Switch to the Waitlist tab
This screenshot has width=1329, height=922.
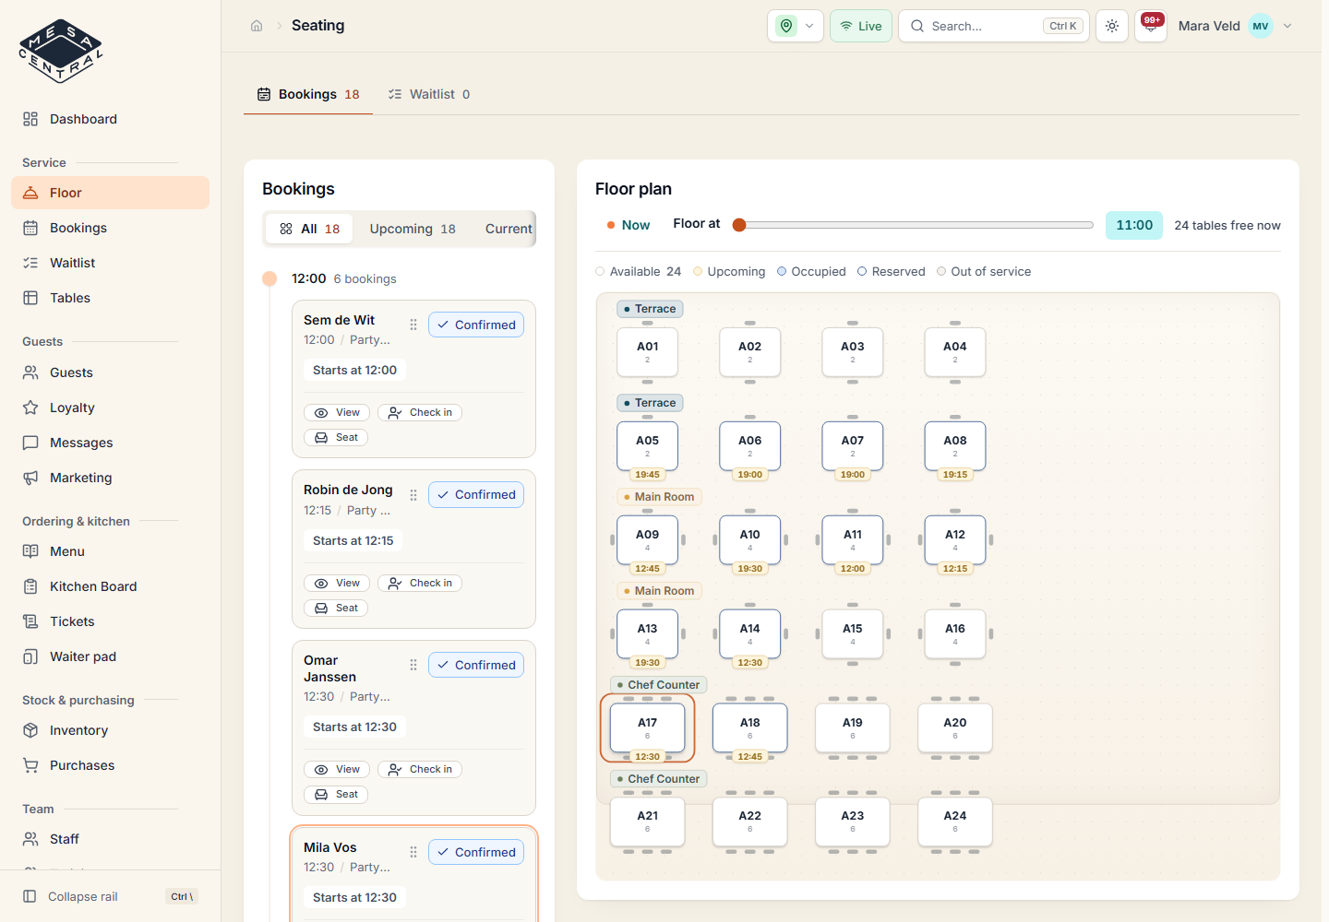tap(429, 94)
